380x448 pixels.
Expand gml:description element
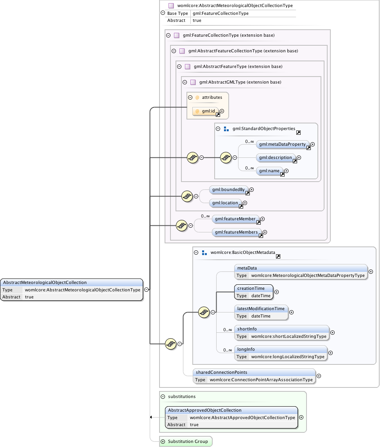[x=299, y=158]
